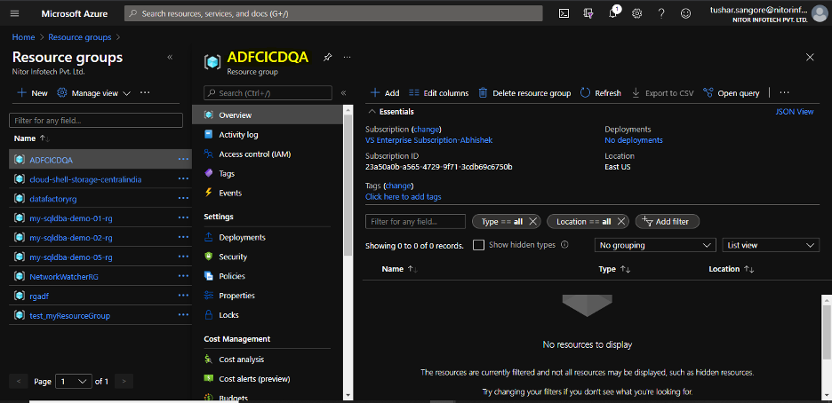Click resource groups Filter for any field box

point(96,120)
